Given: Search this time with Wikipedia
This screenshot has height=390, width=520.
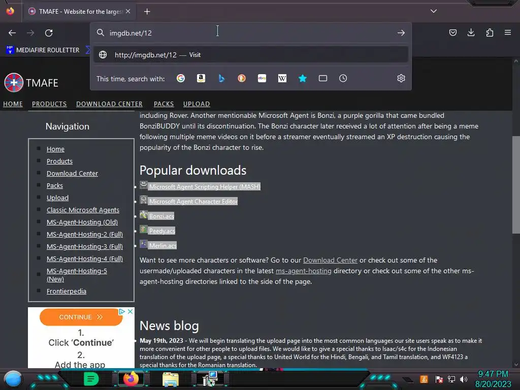Looking at the screenshot, I should point(282,78).
